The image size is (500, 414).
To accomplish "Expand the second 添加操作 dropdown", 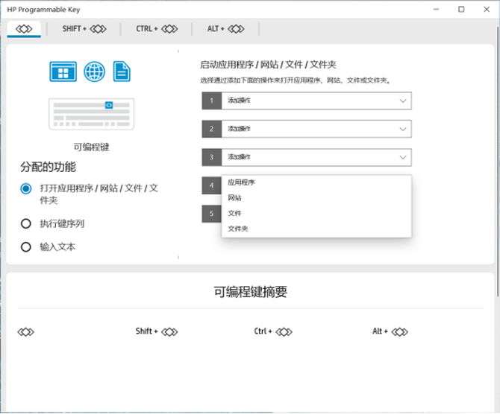I will click(x=316, y=129).
